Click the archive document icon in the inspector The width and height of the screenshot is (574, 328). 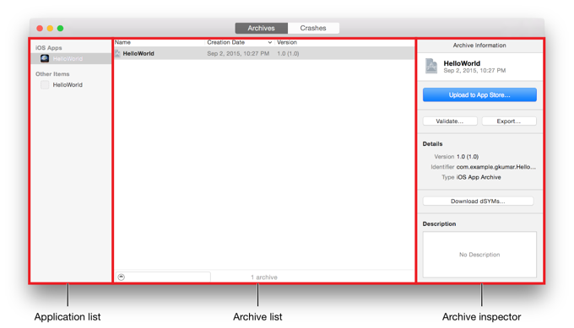431,66
